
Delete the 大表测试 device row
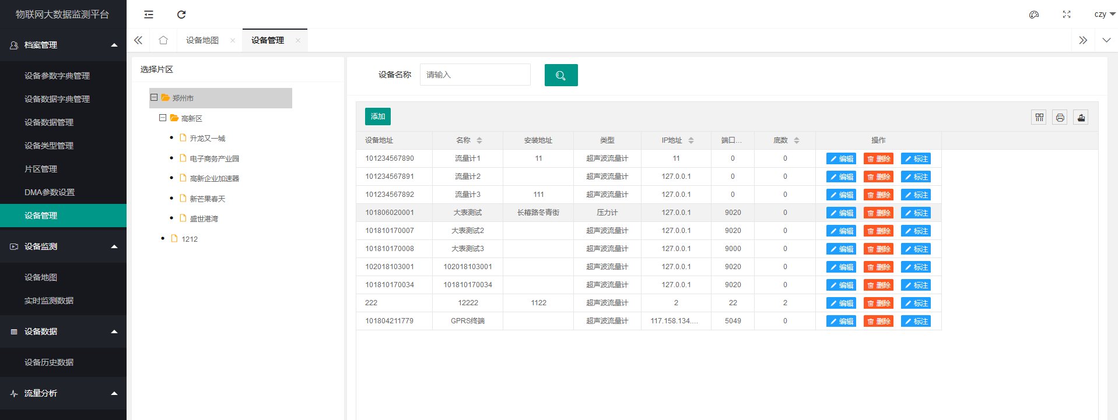point(878,213)
